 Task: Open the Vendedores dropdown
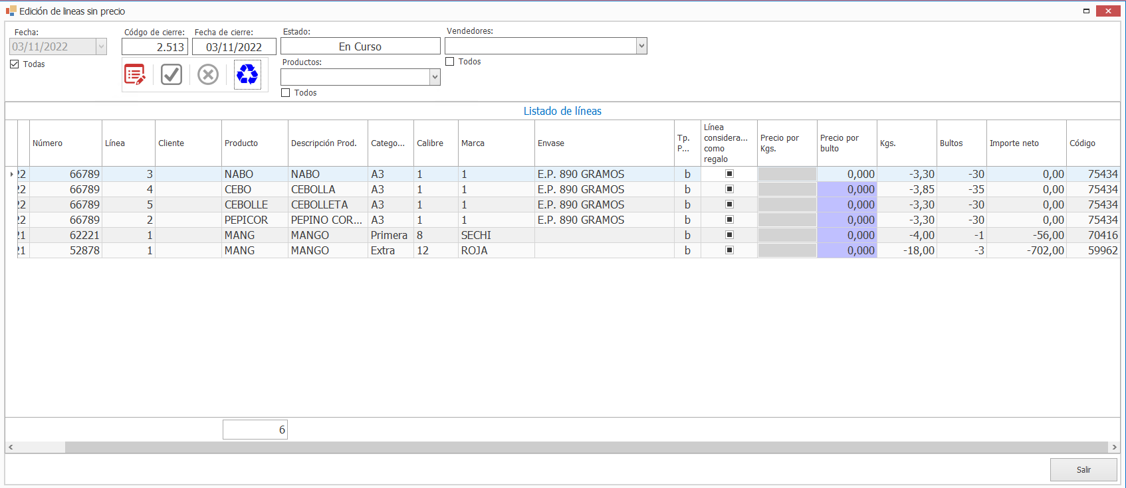tap(641, 46)
